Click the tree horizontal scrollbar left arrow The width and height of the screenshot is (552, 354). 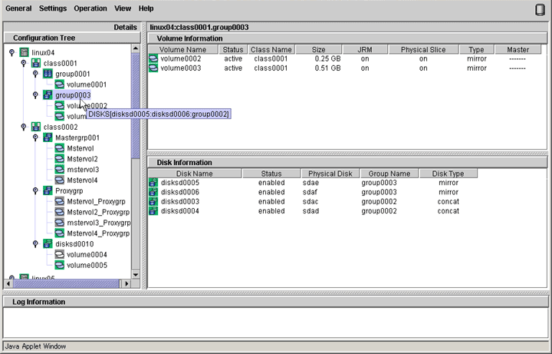pyautogui.click(x=8, y=283)
